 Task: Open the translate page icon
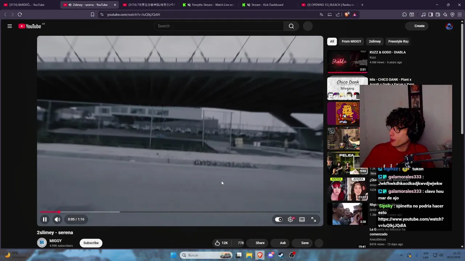coord(321,14)
